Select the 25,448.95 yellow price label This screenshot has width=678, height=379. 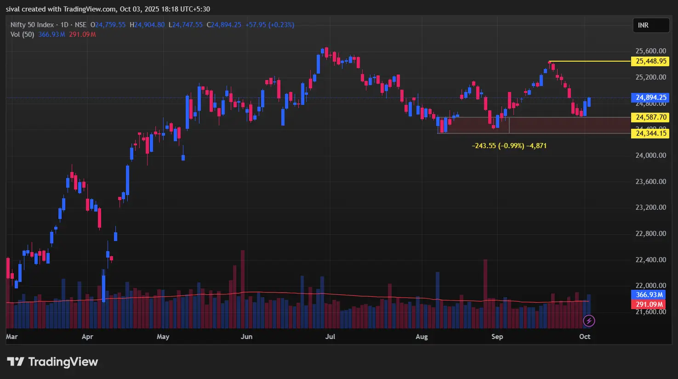pos(650,61)
